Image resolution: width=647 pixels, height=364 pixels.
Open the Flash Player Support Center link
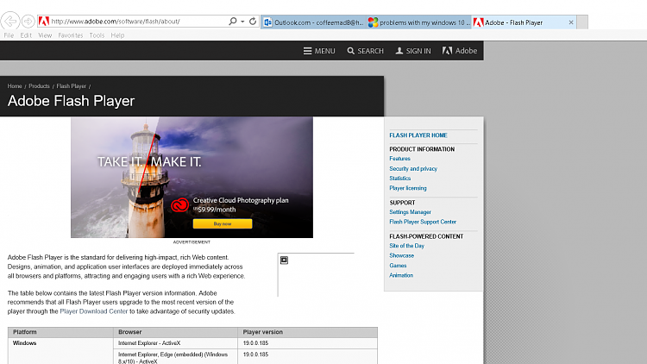click(x=423, y=222)
